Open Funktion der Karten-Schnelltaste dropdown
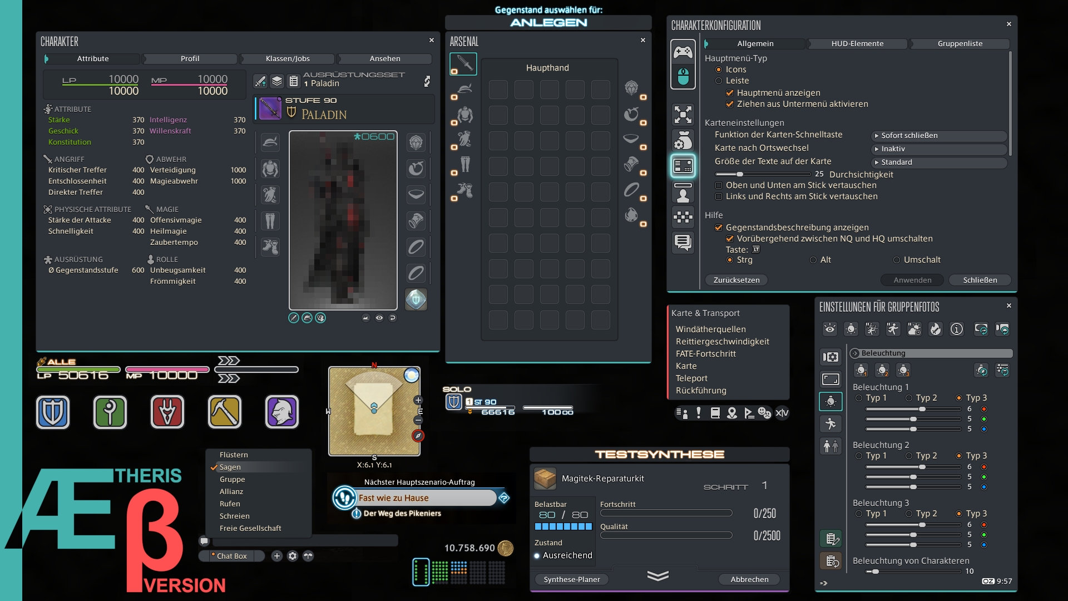 [x=939, y=136]
